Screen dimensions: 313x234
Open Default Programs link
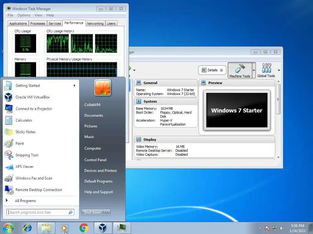(98, 181)
